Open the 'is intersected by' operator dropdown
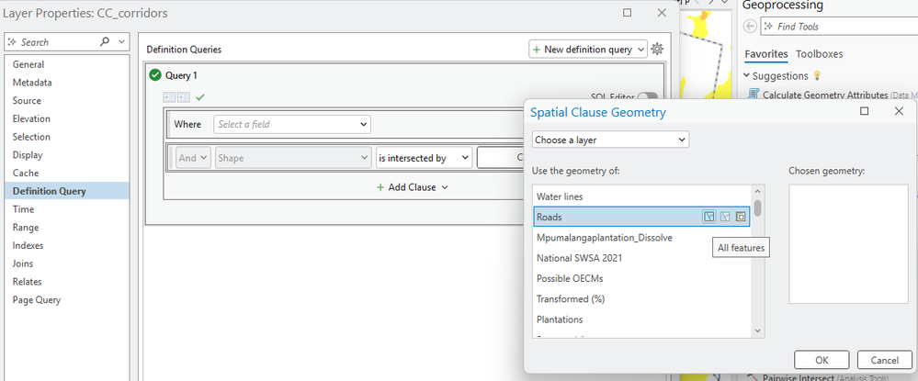 tap(424, 158)
